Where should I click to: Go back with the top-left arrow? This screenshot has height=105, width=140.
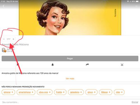coord(3,6)
